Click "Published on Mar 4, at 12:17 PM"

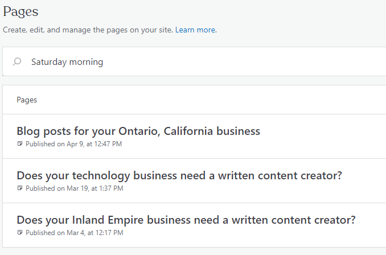coord(74,233)
